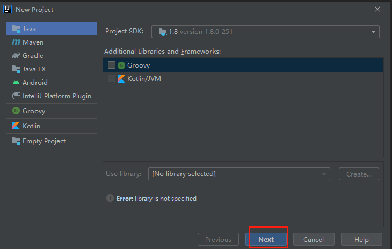Click the Groovy icon in frameworks list
The height and width of the screenshot is (249, 392).
click(121, 65)
